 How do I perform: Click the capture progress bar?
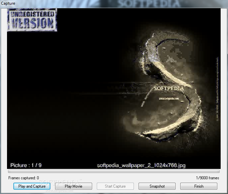pyautogui.click(x=114, y=171)
